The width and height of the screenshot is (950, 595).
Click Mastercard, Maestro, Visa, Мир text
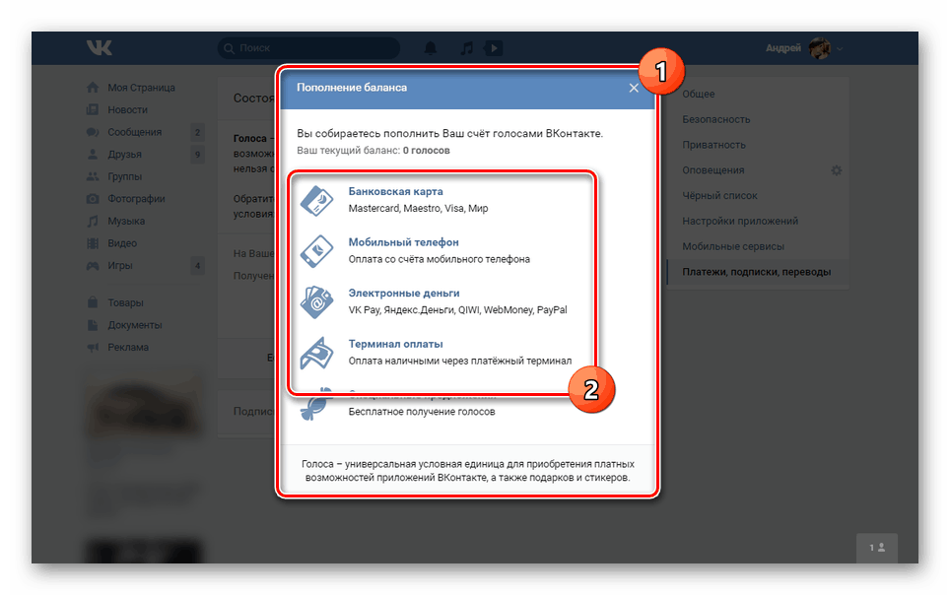coord(418,209)
